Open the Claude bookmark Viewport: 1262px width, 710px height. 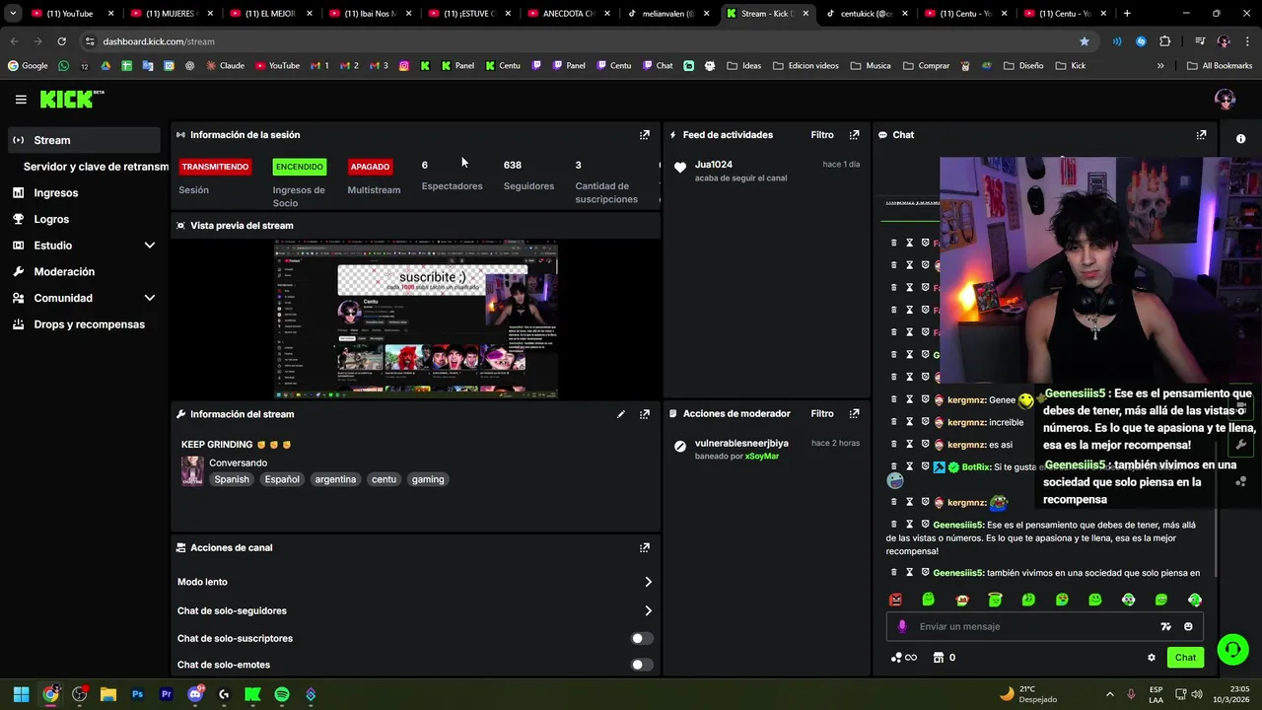coord(224,66)
